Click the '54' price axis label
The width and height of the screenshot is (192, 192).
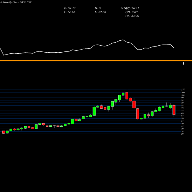point(182,121)
